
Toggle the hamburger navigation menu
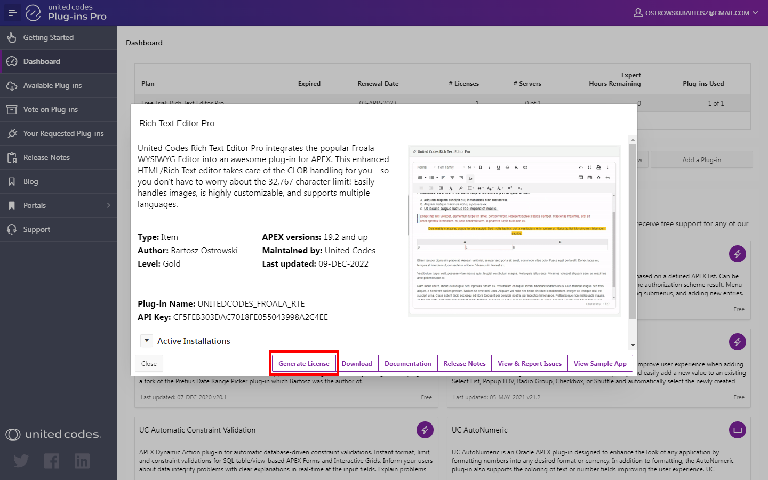coord(12,13)
